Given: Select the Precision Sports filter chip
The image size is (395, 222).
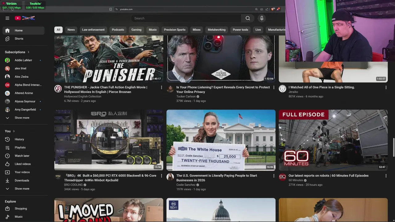Looking at the screenshot, I should 175,30.
